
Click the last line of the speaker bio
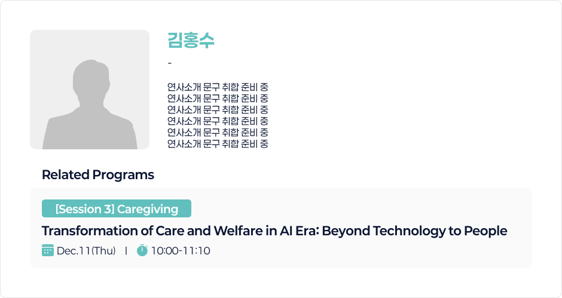(x=218, y=143)
